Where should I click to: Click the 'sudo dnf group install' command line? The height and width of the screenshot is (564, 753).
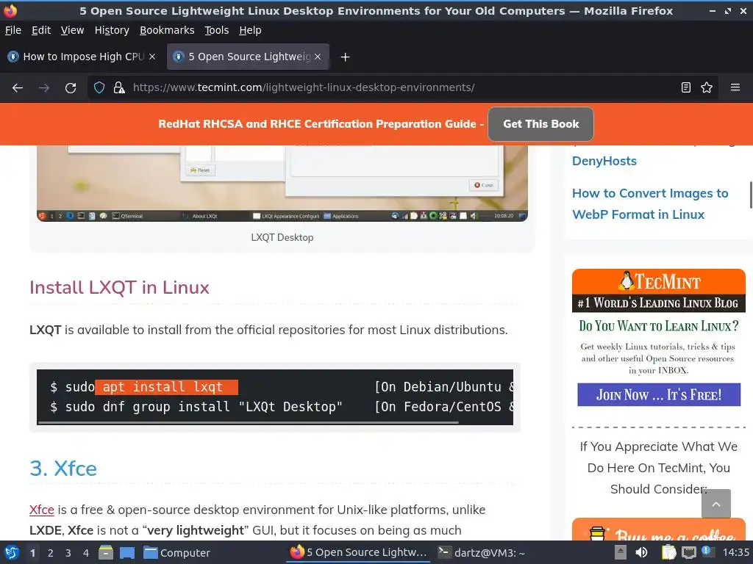click(197, 407)
